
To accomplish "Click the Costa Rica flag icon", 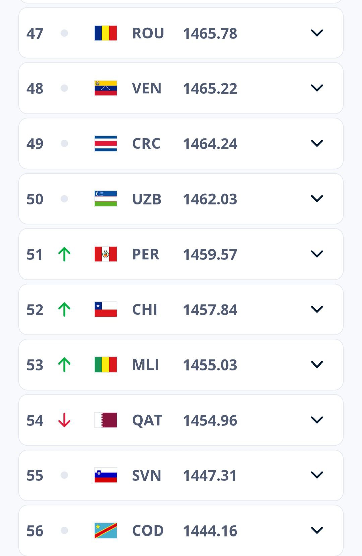I will point(106,143).
